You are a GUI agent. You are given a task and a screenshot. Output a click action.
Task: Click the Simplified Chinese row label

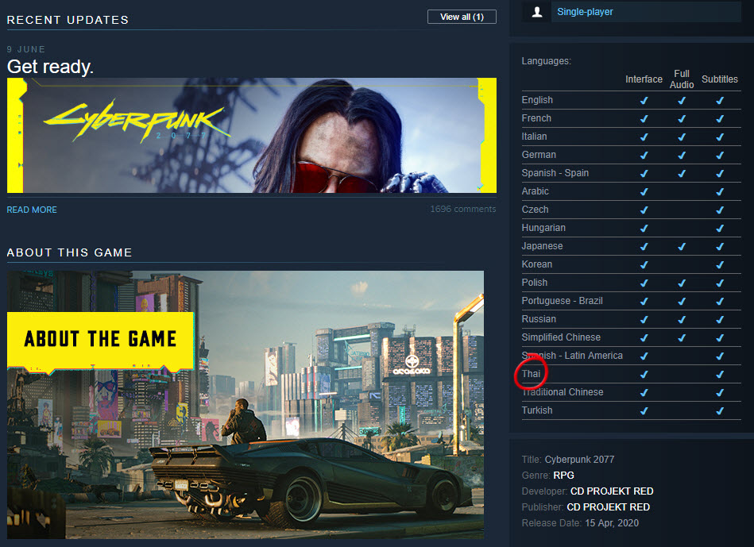pos(561,337)
